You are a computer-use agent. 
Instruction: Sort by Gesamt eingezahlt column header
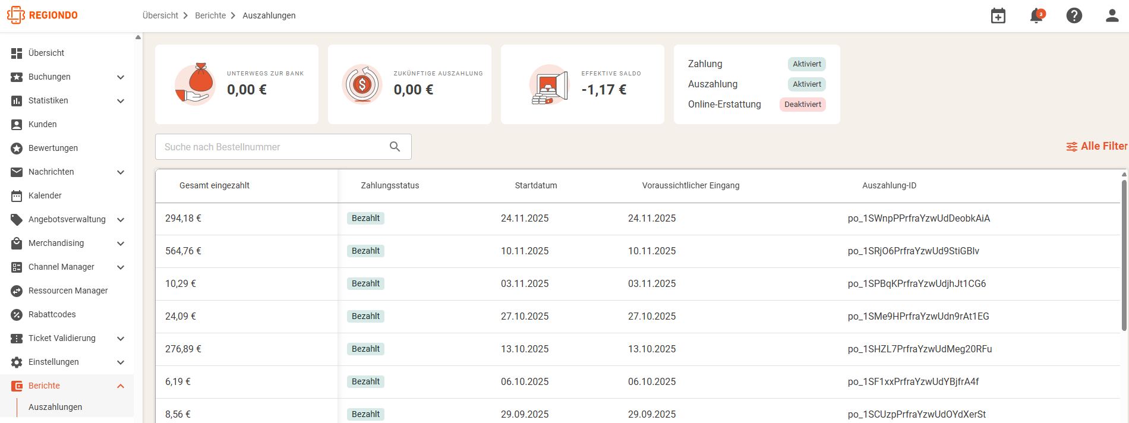coord(215,186)
